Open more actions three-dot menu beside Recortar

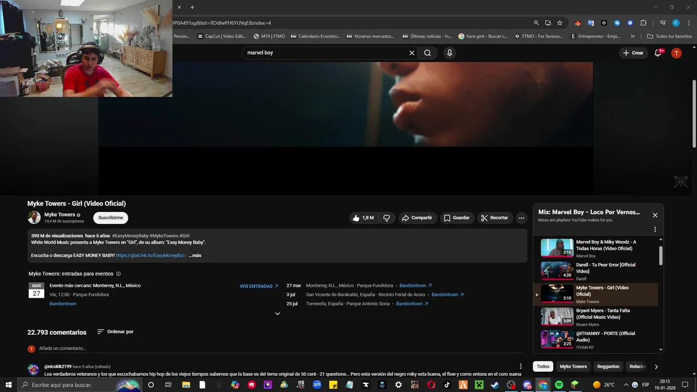click(x=521, y=218)
